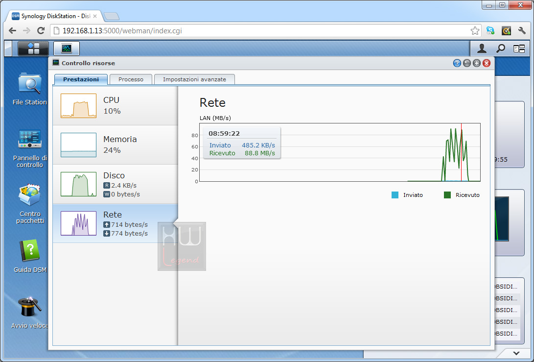The image size is (534, 362).
Task: Open the user account options icon
Action: pyautogui.click(x=482, y=48)
